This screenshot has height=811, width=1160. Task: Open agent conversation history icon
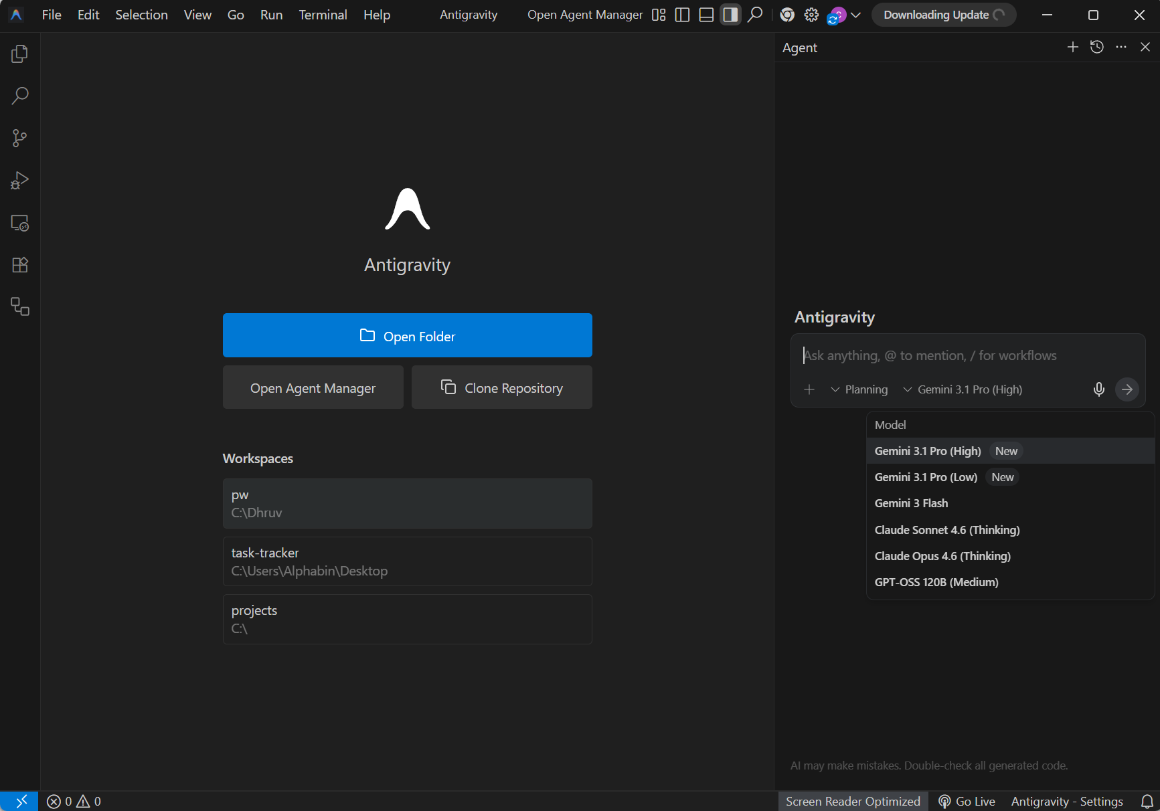[x=1096, y=47]
